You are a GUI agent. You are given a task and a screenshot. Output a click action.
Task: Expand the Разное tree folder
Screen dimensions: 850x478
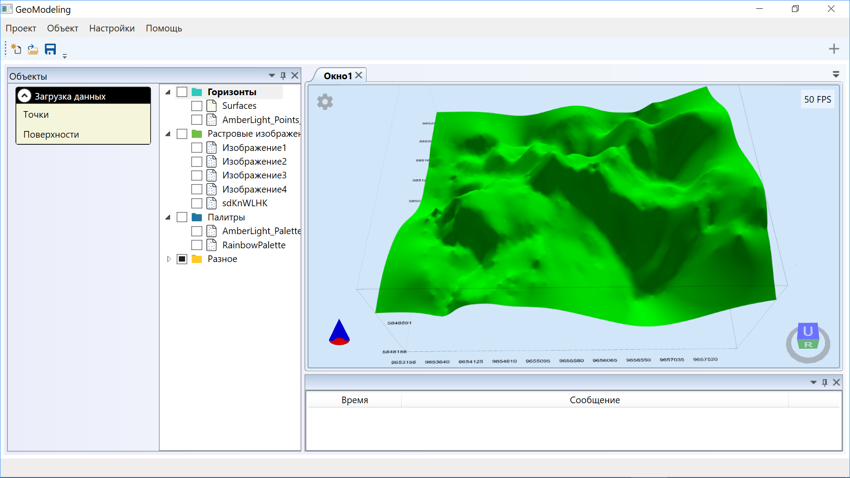coord(169,259)
